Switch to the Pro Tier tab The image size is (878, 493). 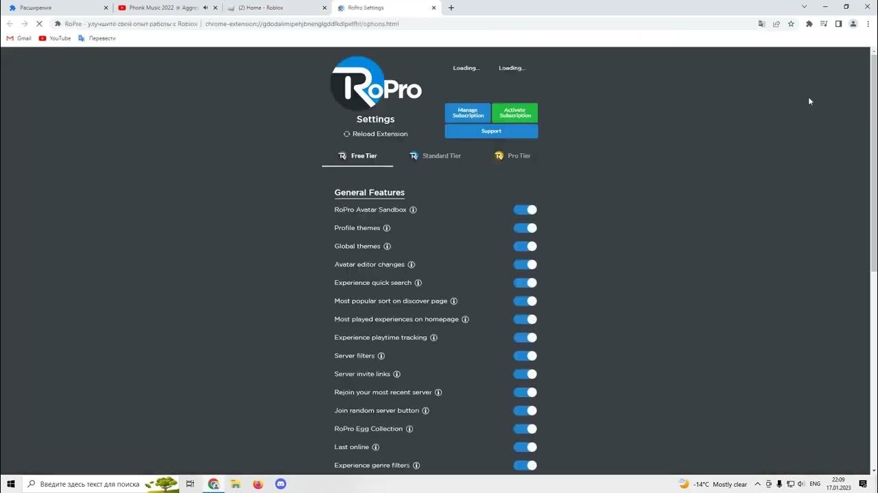[512, 156]
